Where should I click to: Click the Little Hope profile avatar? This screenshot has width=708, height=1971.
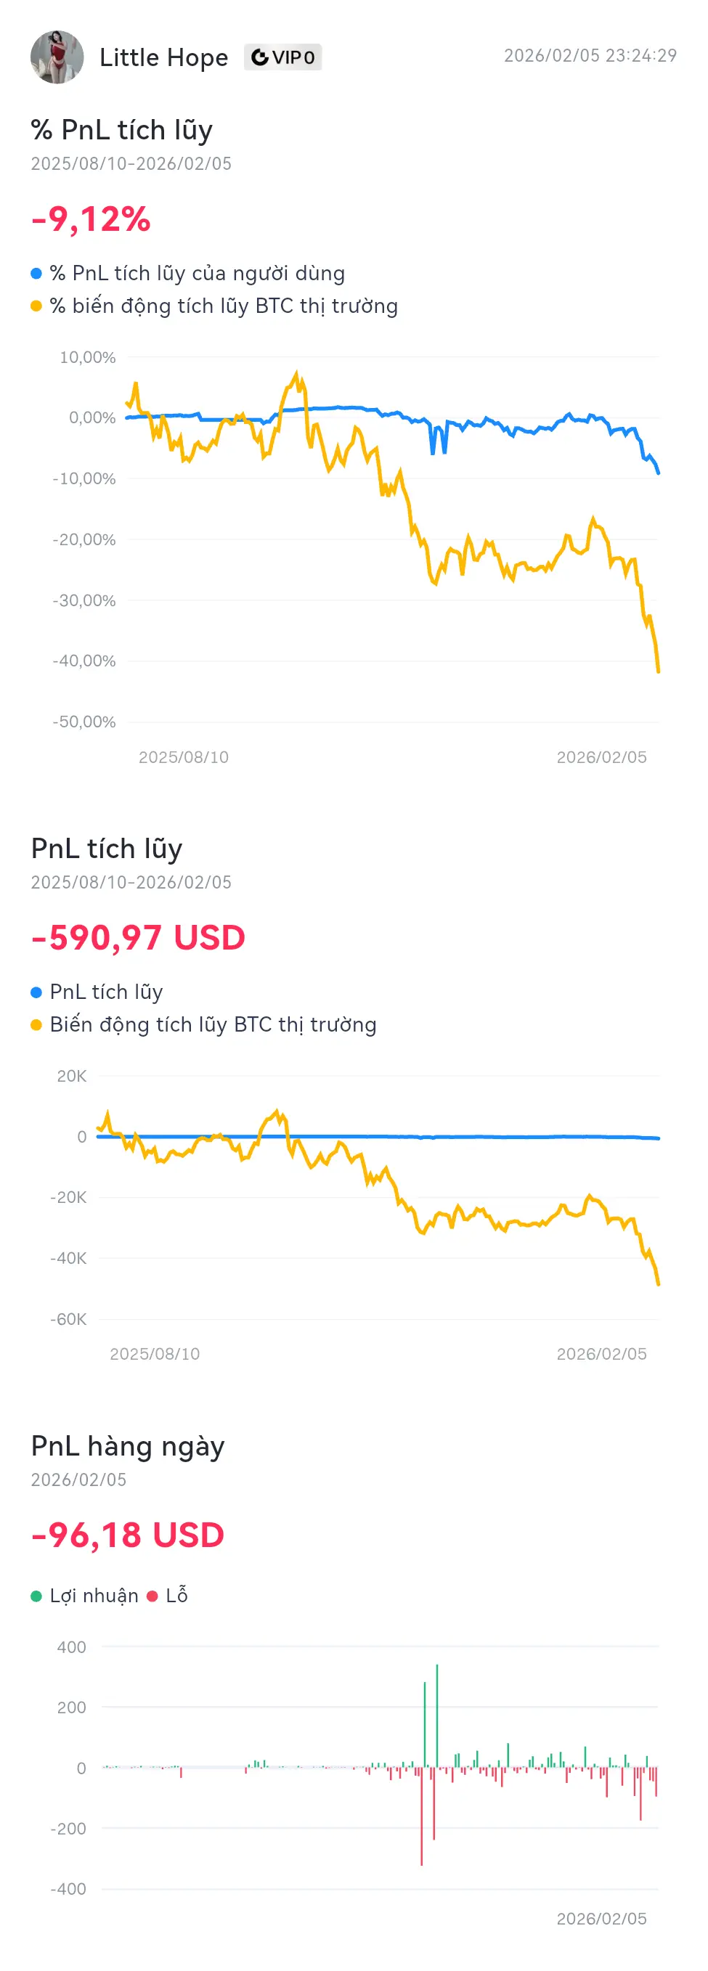[57, 57]
